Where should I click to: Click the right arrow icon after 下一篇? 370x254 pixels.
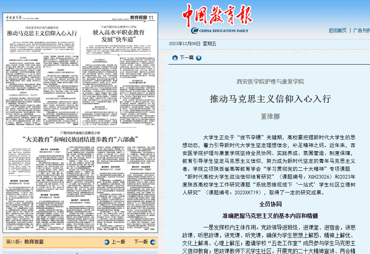pyautogui.click(x=199, y=58)
